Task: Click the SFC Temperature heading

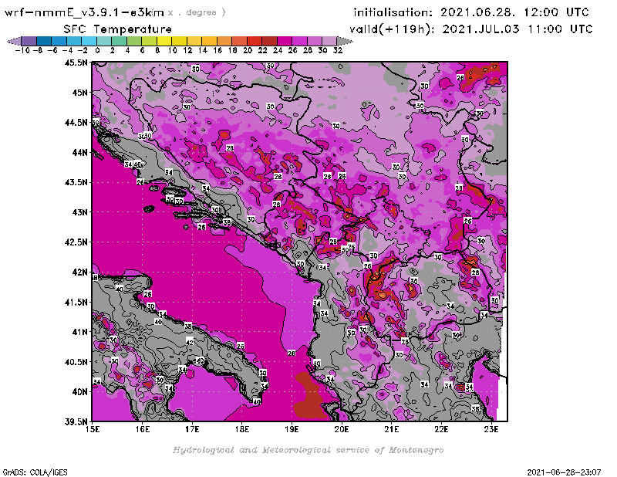Action: pyautogui.click(x=118, y=29)
